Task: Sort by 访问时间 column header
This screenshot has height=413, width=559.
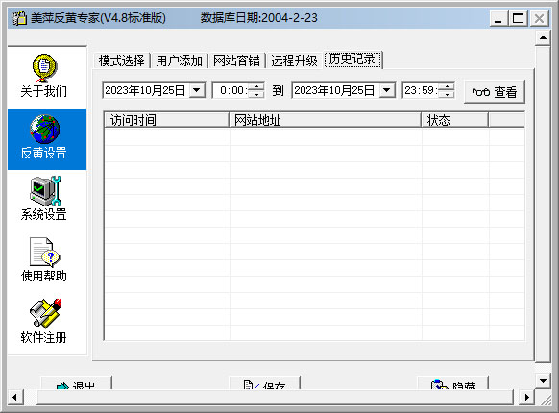Action: [166, 120]
